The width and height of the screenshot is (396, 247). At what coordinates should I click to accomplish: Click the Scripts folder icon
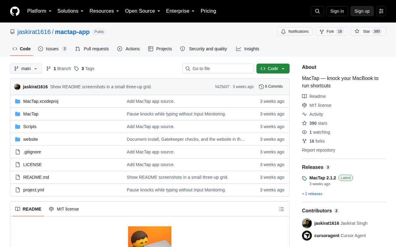pyautogui.click(x=18, y=127)
